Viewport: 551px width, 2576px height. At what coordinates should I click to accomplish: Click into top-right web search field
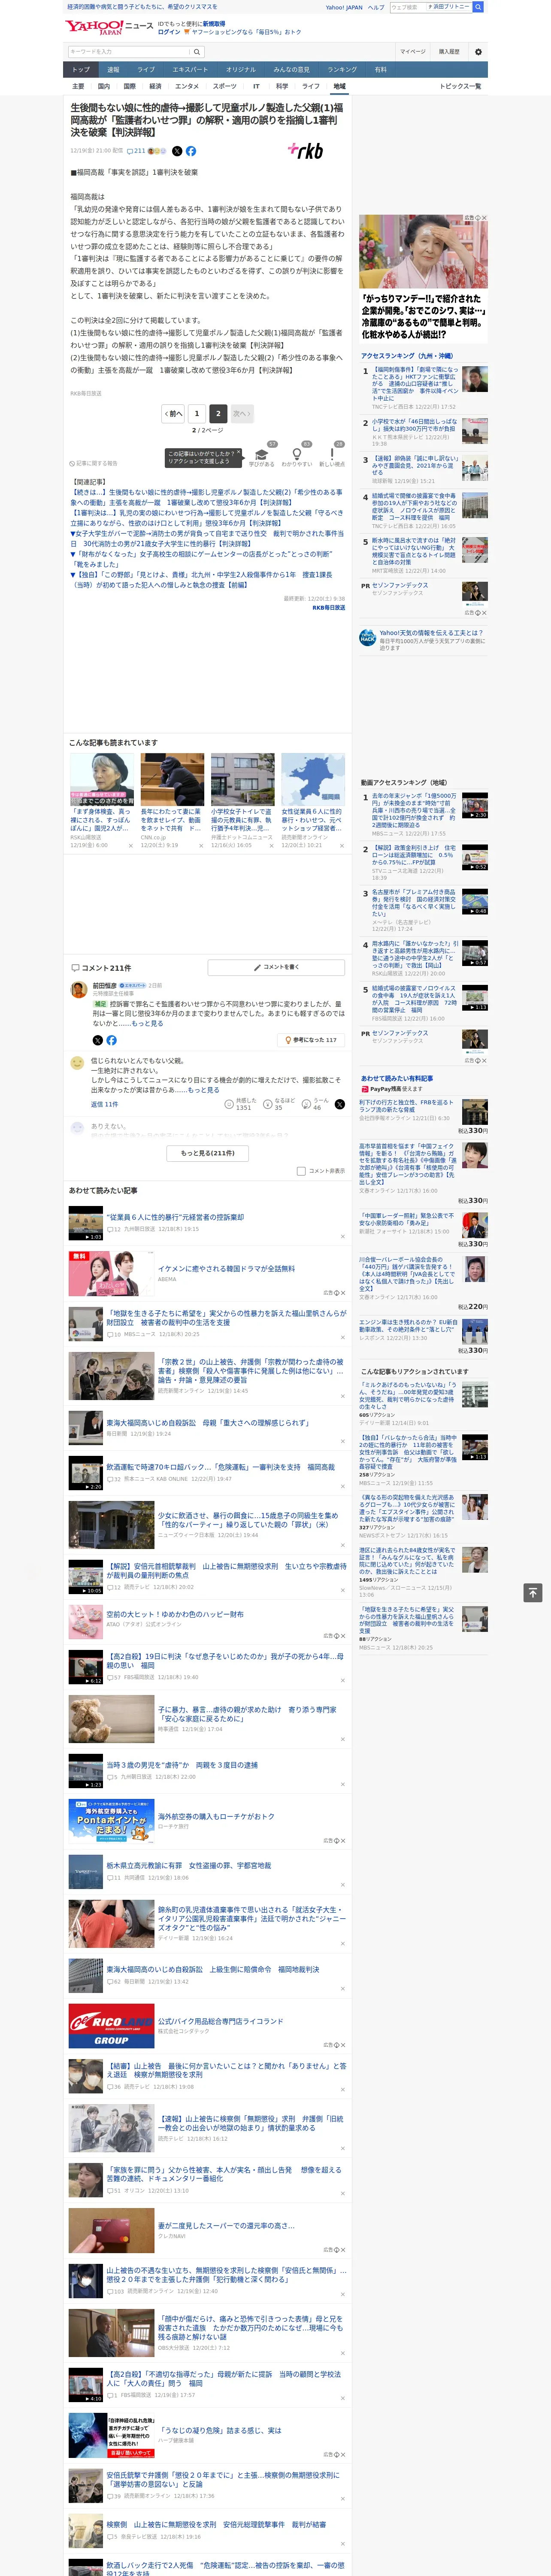(x=408, y=7)
